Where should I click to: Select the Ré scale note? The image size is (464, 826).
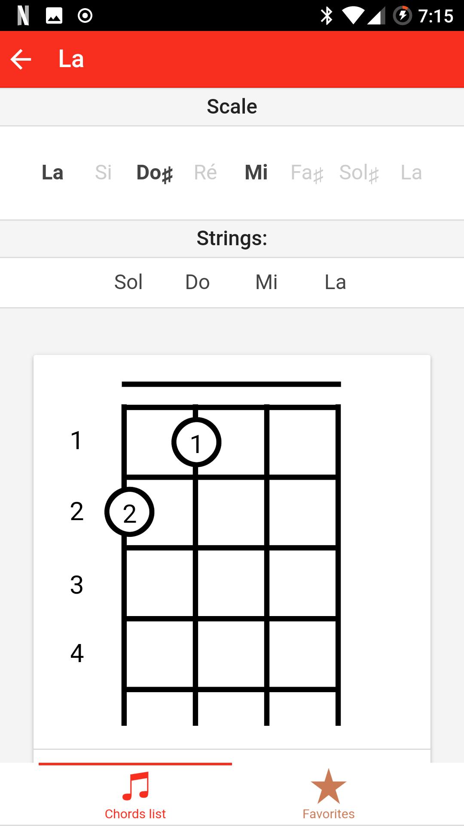coord(205,172)
